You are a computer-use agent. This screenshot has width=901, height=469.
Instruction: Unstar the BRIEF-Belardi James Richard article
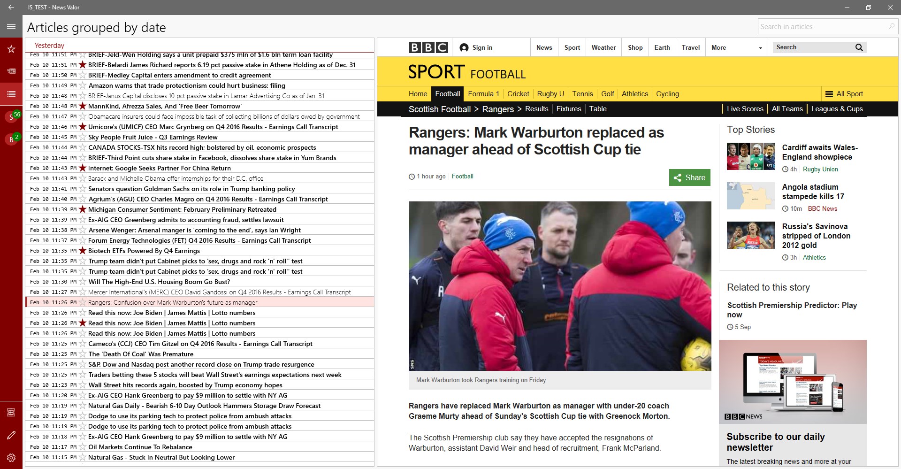83,65
